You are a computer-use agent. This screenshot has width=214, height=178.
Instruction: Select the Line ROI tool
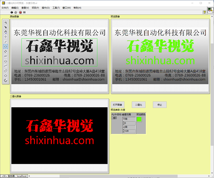5,42
